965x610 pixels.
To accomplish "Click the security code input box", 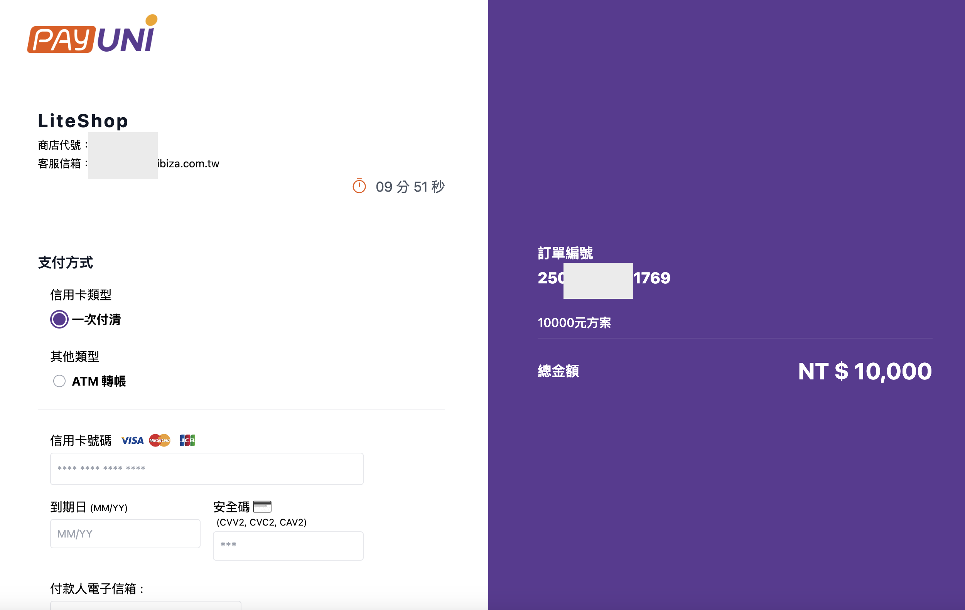I will pos(288,546).
